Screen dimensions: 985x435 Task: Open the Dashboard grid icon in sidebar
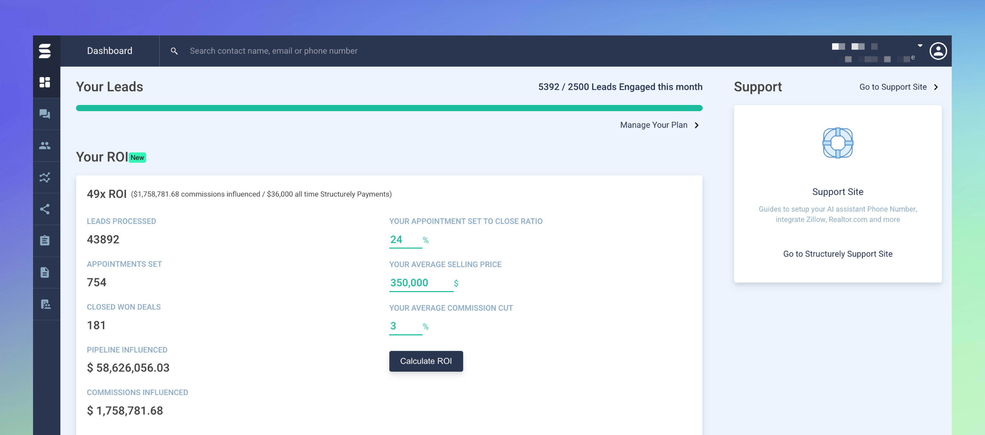pyautogui.click(x=45, y=82)
